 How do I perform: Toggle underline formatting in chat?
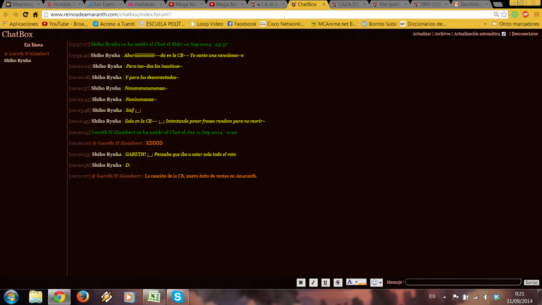coord(326,283)
